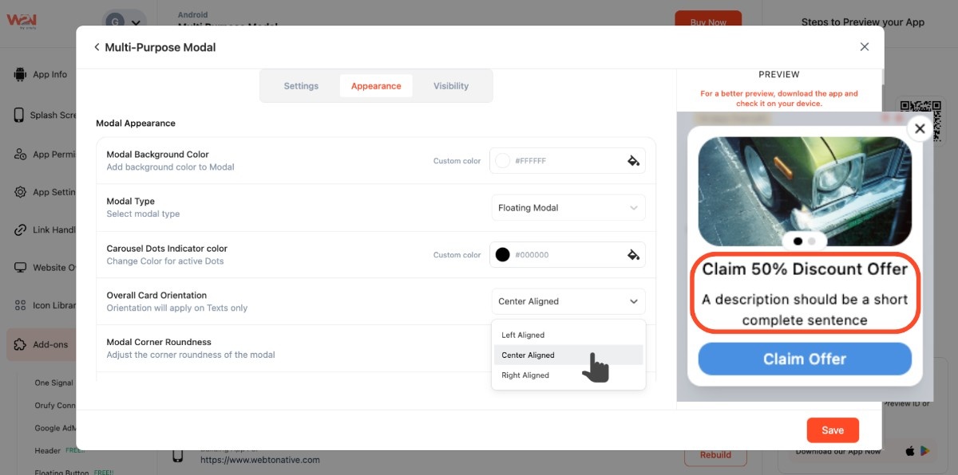Open paint bucket for Carousel Dots color
Screen dimensions: 958x475
pos(633,255)
